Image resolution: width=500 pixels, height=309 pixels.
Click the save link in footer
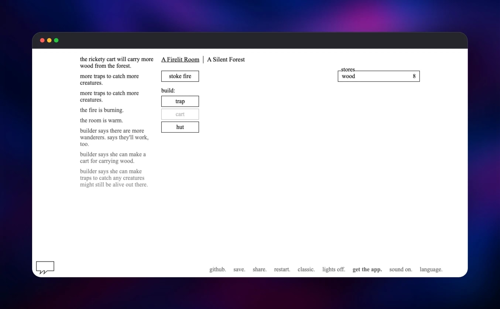point(239,270)
